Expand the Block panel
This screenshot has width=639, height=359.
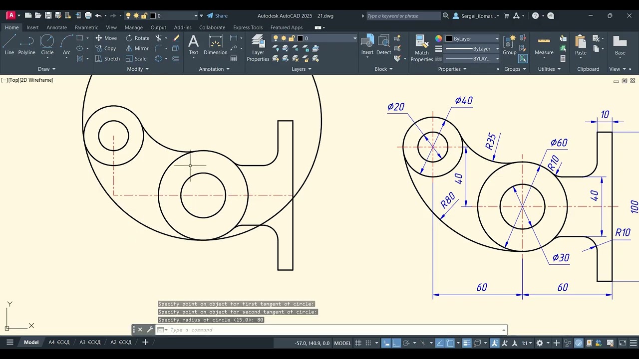(383, 69)
